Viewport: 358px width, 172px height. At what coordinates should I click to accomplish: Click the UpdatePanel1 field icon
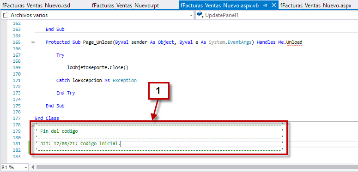pos(200,15)
